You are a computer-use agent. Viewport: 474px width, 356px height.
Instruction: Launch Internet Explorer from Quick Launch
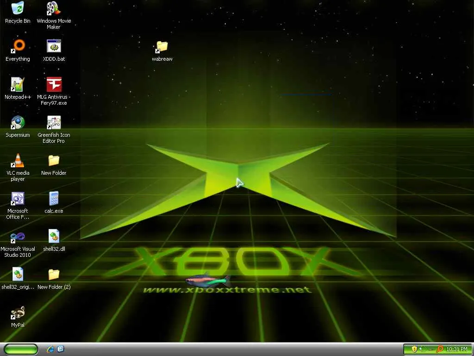(50, 350)
